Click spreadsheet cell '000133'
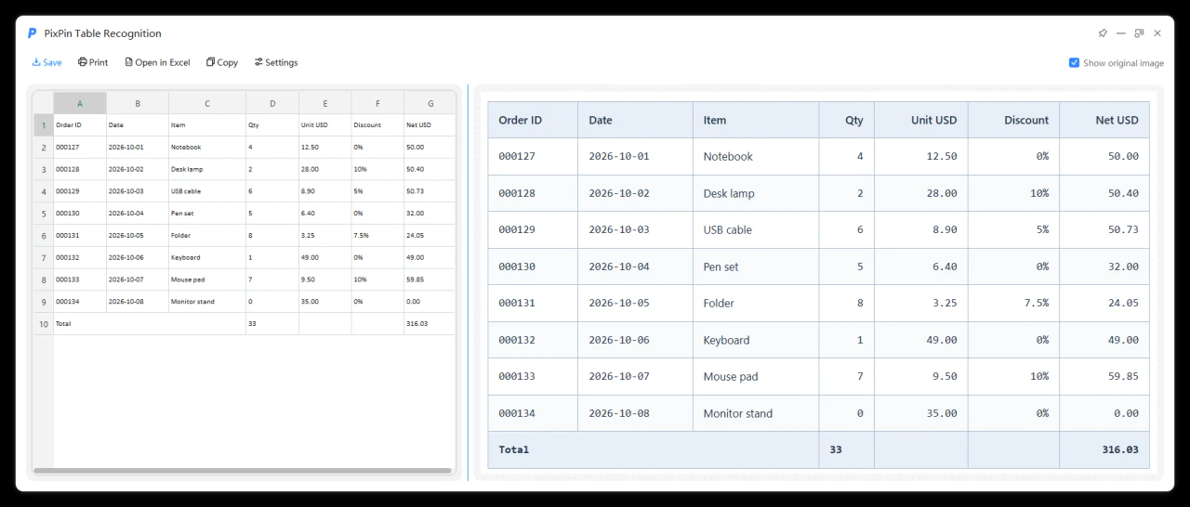Image resolution: width=1190 pixels, height=507 pixels. 80,279
